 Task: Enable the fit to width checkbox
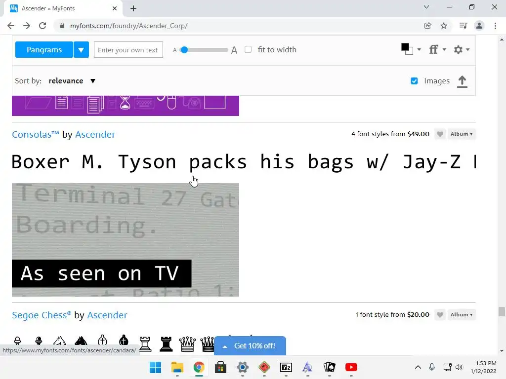[x=248, y=49]
